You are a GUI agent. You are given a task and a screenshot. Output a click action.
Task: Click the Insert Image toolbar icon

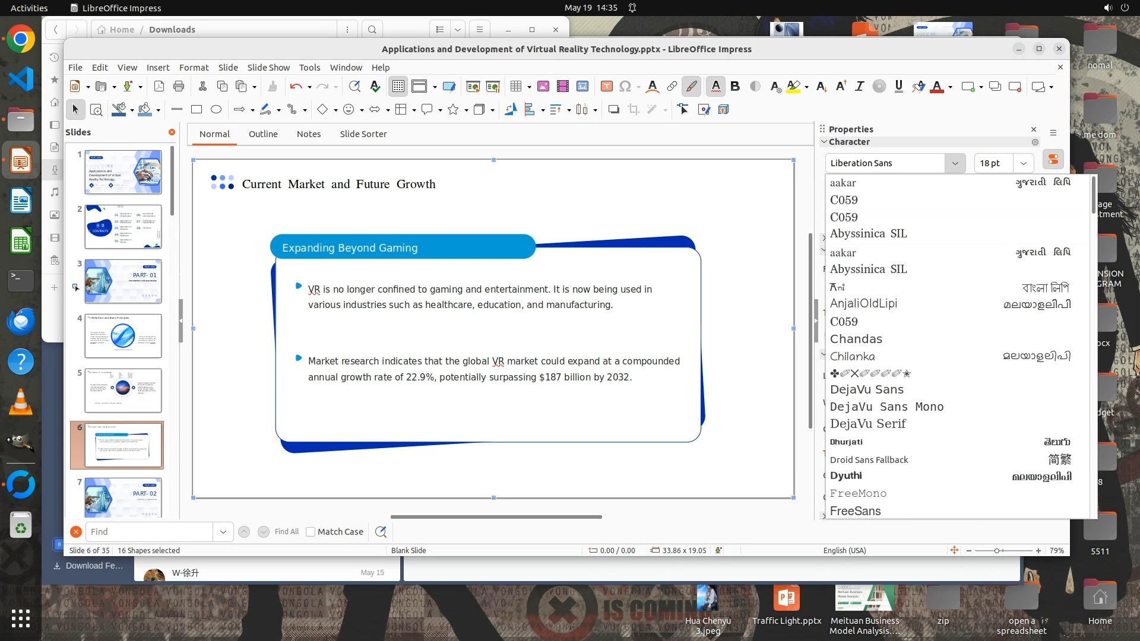543,87
